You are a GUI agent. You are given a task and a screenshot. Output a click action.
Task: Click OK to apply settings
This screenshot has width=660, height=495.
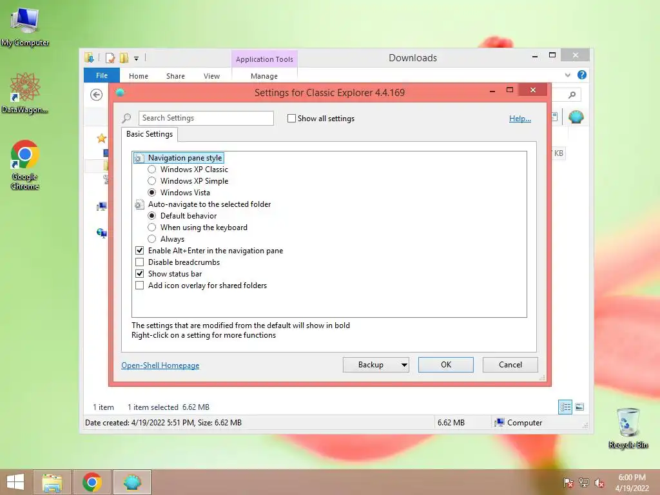[446, 365]
